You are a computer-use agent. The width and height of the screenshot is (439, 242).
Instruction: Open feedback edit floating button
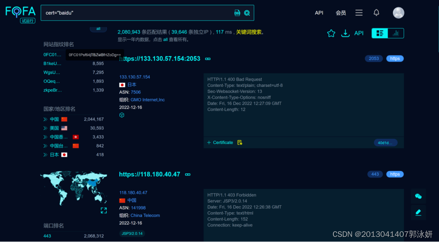point(418,213)
